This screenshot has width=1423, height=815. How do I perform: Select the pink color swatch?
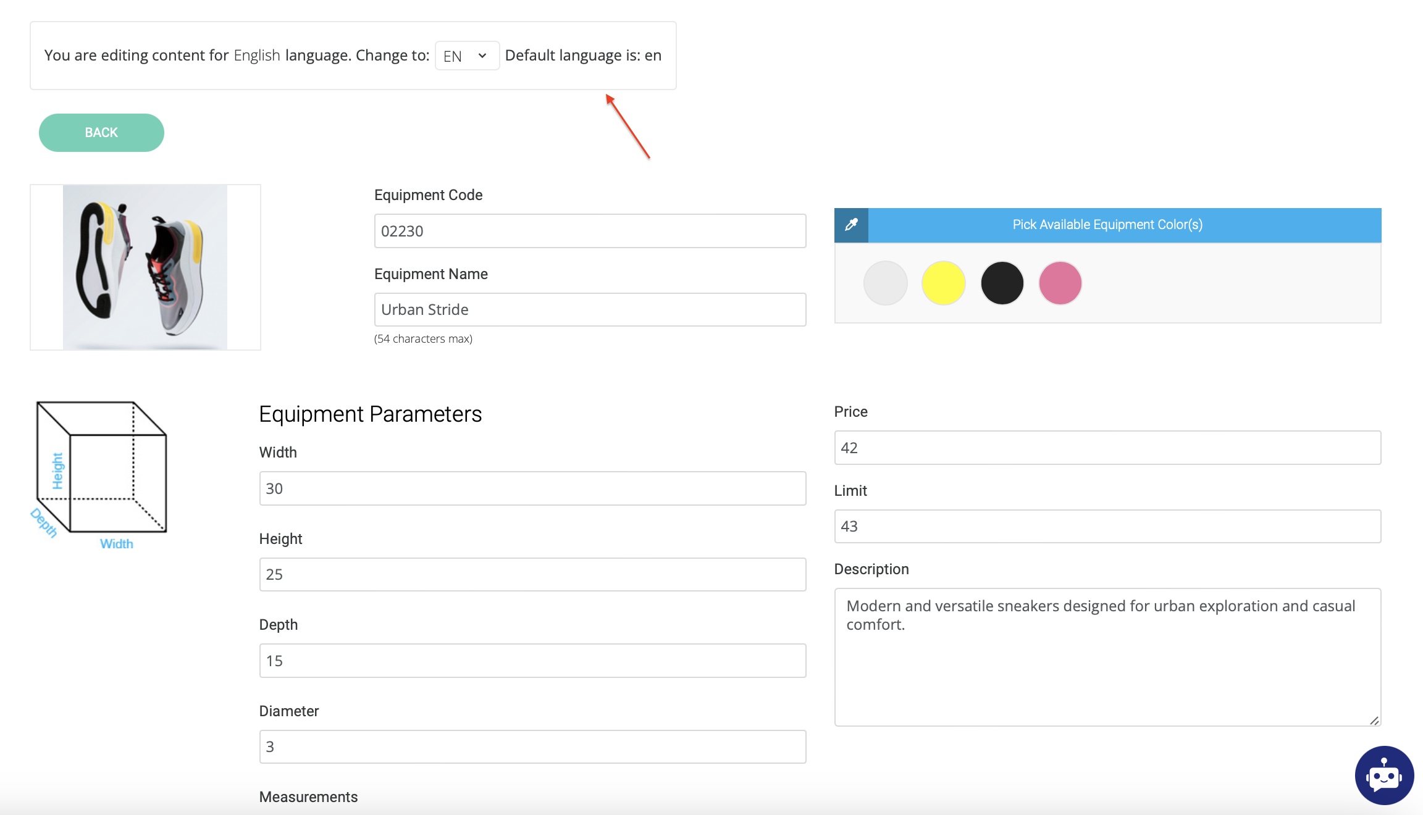(x=1060, y=283)
